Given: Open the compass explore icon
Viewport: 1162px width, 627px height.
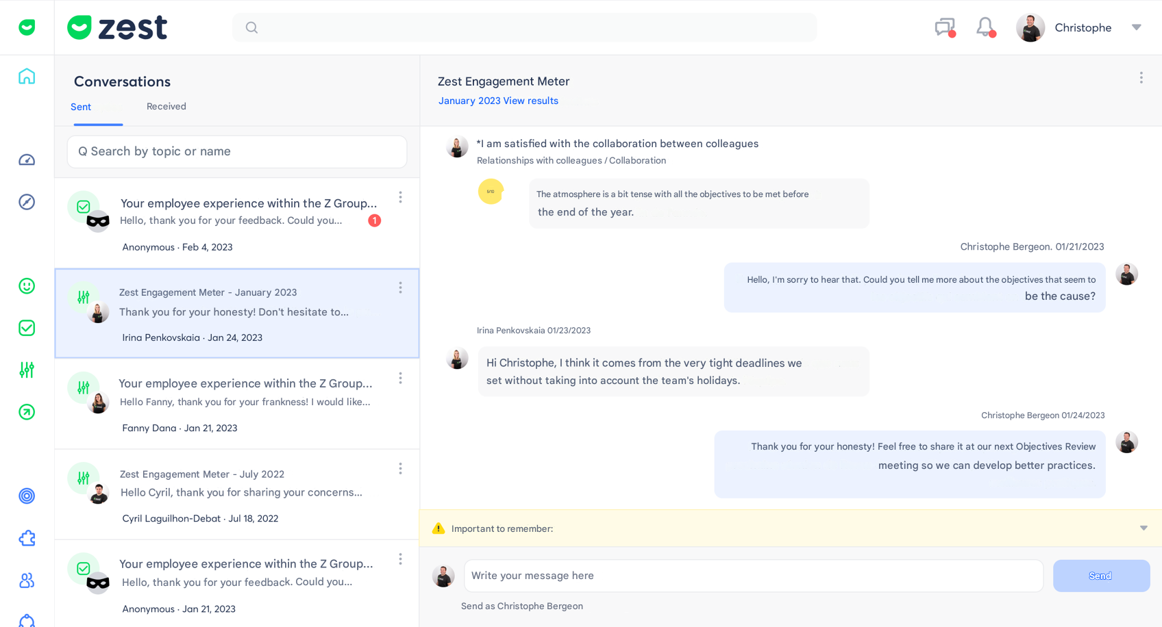Looking at the screenshot, I should coord(27,202).
